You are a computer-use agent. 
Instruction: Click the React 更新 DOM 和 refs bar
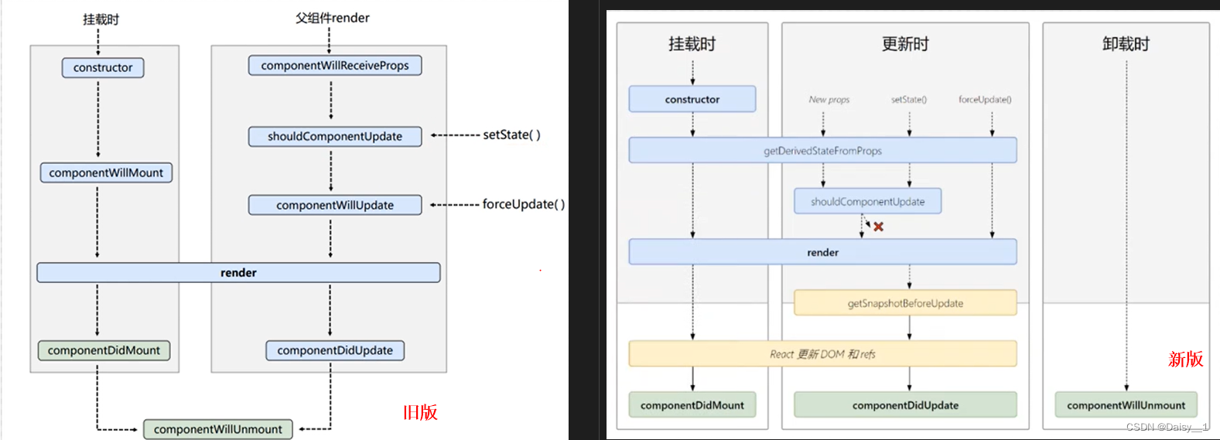[x=822, y=354]
